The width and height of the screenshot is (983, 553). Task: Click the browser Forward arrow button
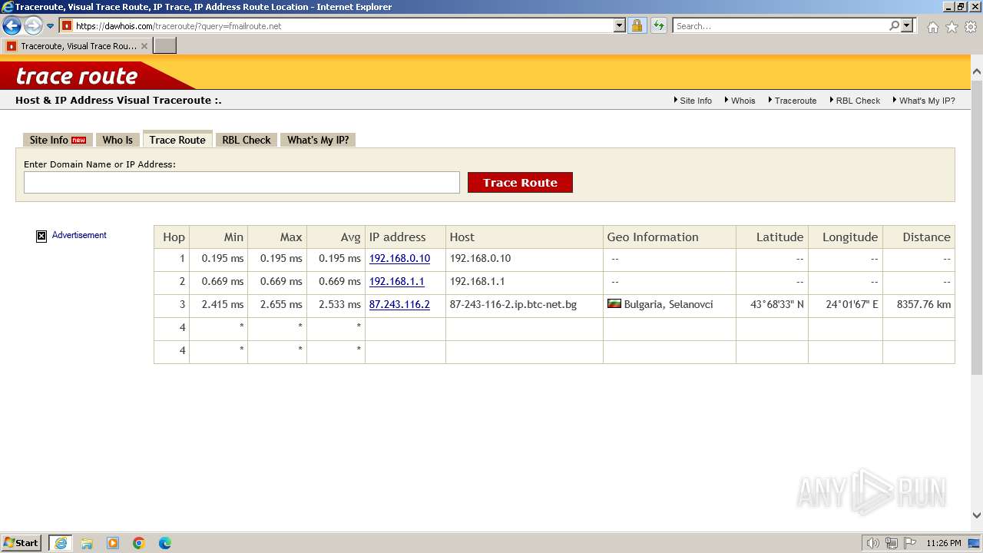33,25
